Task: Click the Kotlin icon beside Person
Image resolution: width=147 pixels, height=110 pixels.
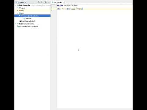Action: pos(24,19)
